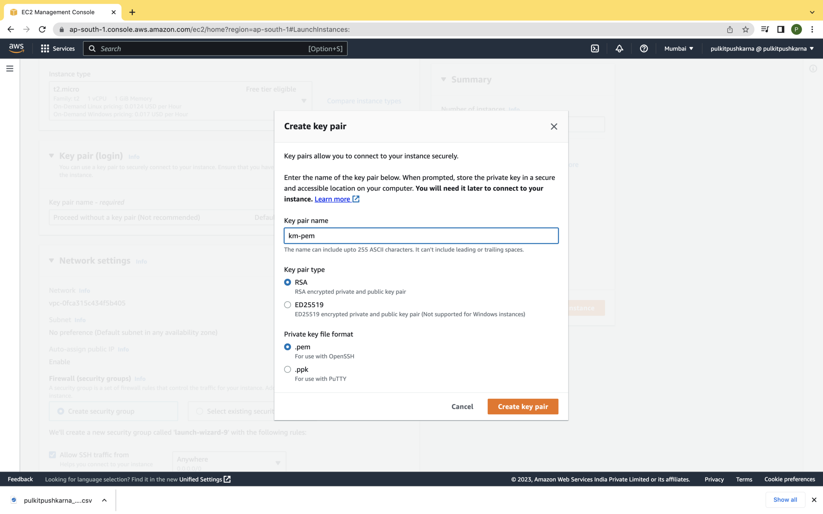Image resolution: width=823 pixels, height=514 pixels.
Task: Click the Create key pair button
Action: coord(523,406)
